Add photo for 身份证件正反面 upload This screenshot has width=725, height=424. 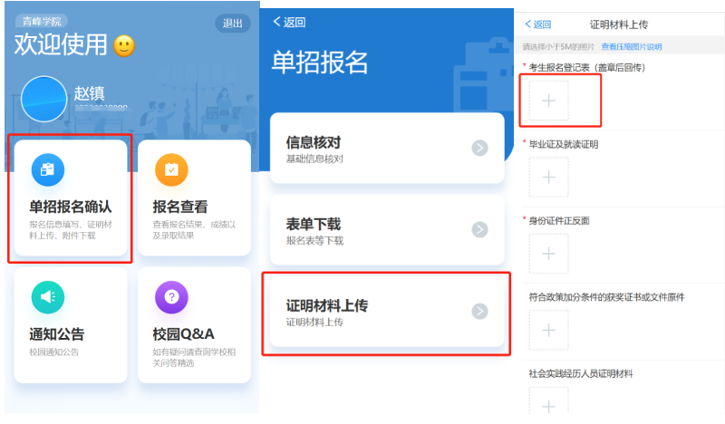click(548, 254)
